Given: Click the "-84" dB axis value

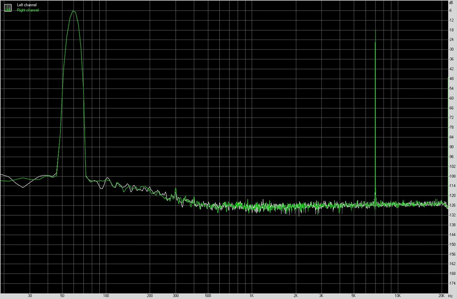Looking at the screenshot, I should (451, 137).
